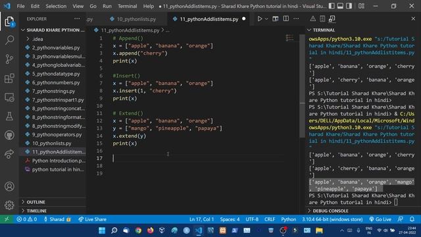Viewport: 421px width, 237px height.
Task: Open the GitHub icon in activity bar
Action: [9, 135]
